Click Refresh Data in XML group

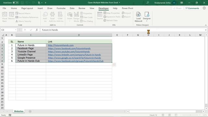[x=110, y=20]
